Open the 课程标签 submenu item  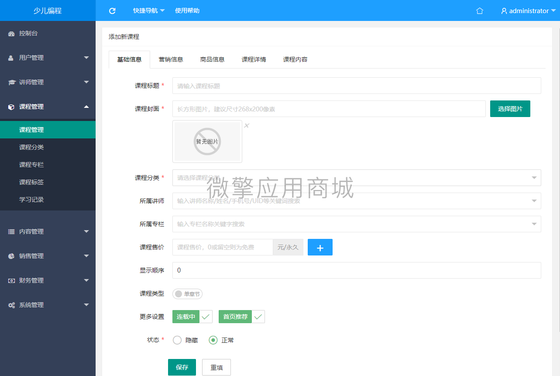48,182
